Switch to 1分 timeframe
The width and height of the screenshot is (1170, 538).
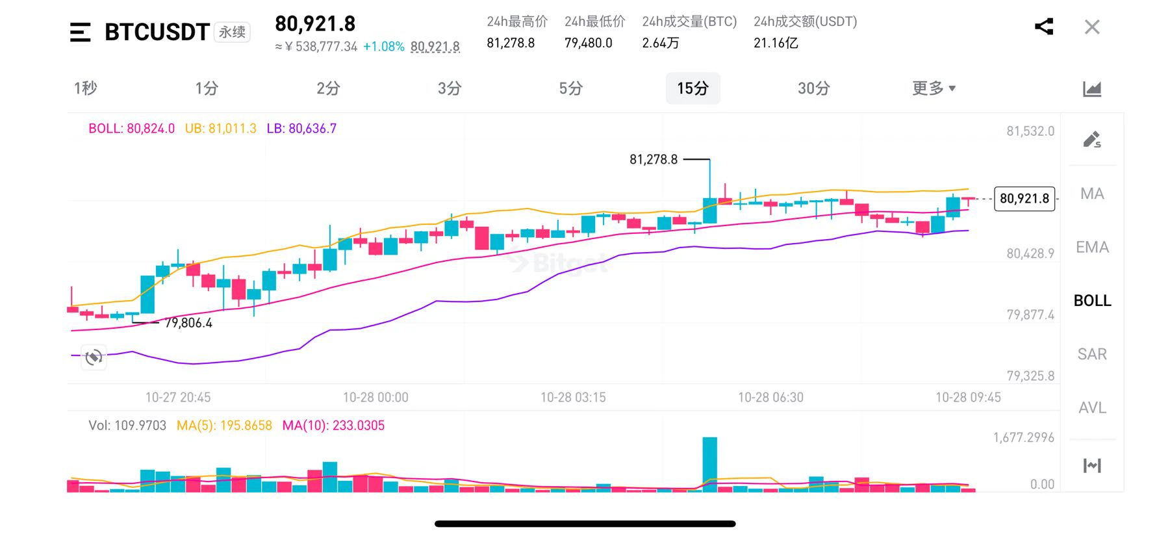click(207, 88)
